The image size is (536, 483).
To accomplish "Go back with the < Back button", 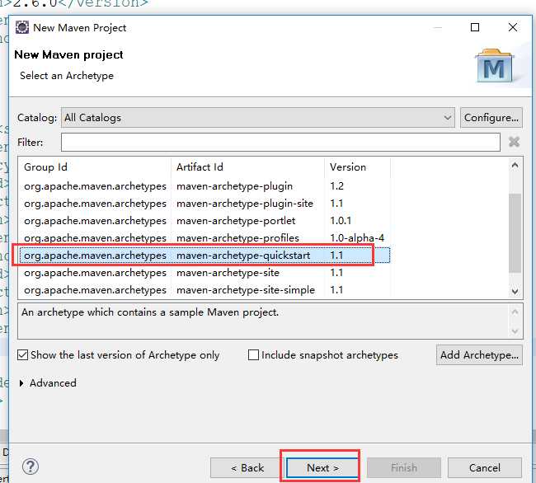I will pos(247,467).
